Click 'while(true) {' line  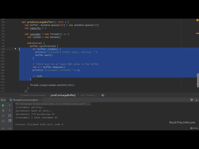click(x=36, y=43)
